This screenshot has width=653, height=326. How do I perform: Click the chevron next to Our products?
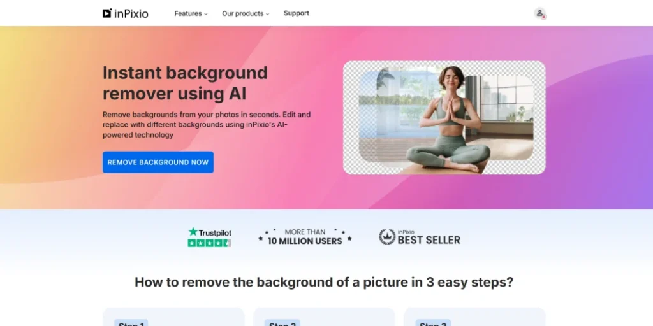pyautogui.click(x=267, y=14)
